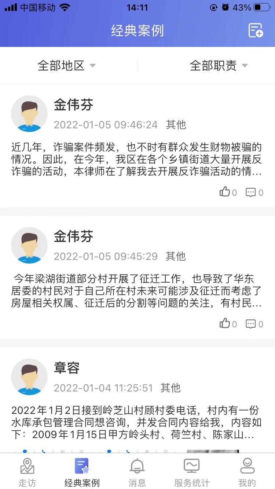Viewport: 275px width, 489px height.
Task: Tap 章容's profile avatar
Action: pos(29,377)
